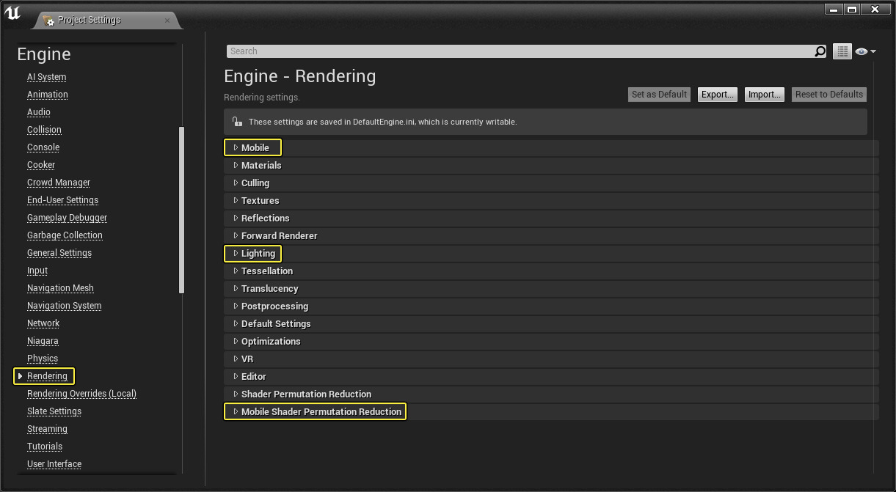Open the Niagara settings page

[x=43, y=340]
